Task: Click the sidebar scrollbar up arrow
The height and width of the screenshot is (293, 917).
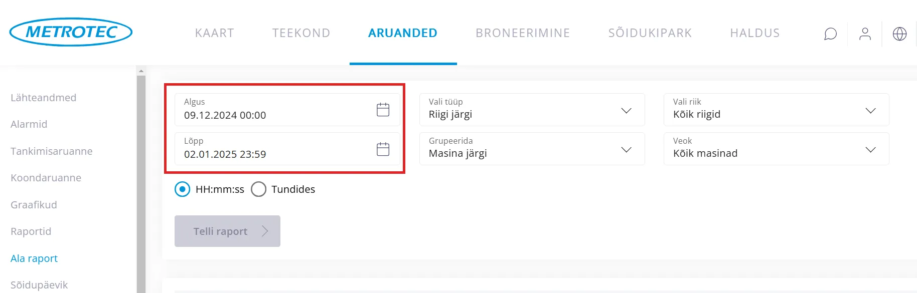Action: pyautogui.click(x=141, y=71)
